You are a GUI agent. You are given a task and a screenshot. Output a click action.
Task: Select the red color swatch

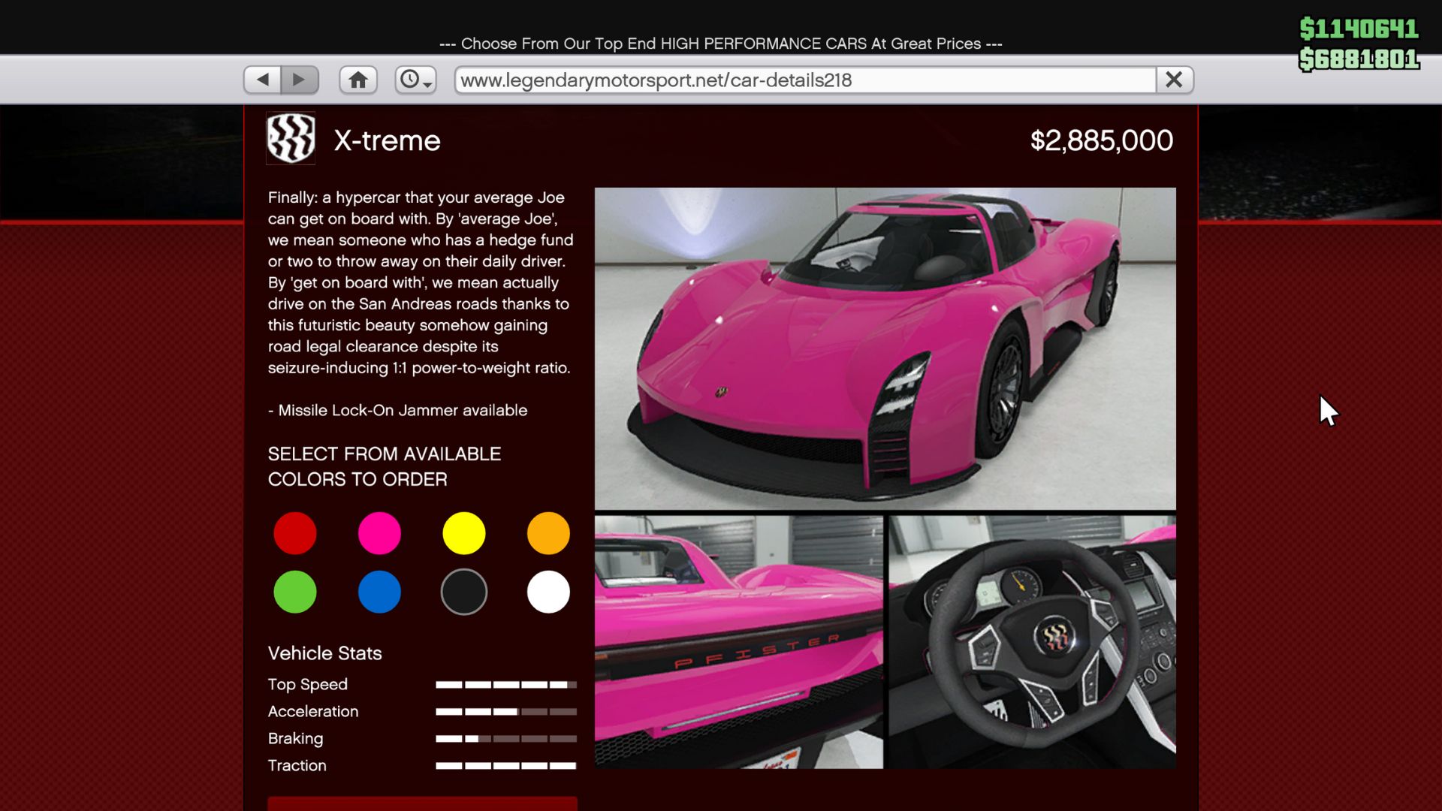[x=295, y=533]
